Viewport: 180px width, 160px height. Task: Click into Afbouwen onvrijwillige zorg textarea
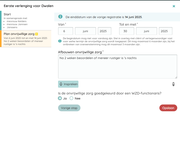[117, 67]
